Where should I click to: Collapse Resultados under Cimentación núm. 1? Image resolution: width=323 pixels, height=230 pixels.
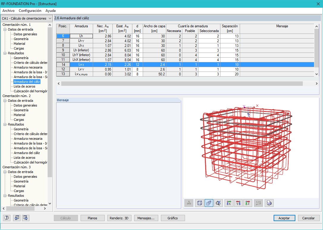5,53
